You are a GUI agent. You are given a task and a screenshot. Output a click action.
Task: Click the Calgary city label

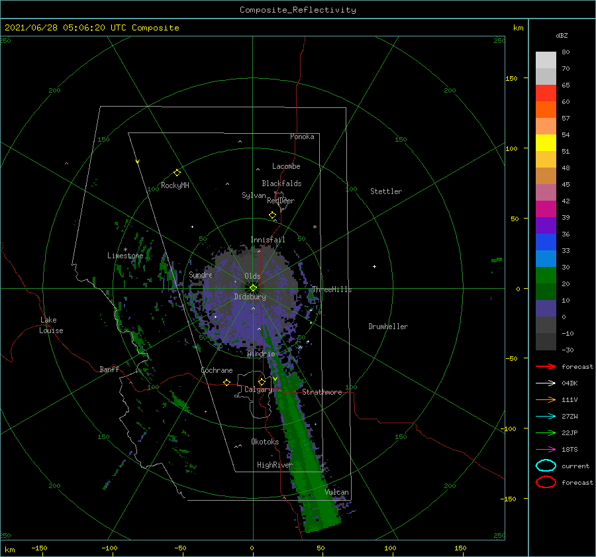pyautogui.click(x=258, y=389)
